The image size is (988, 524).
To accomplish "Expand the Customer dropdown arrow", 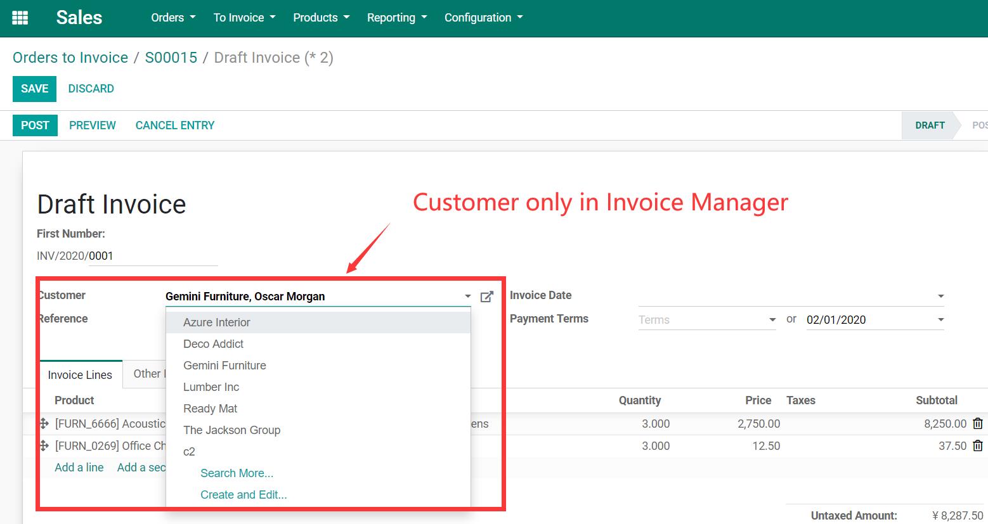I will pos(467,297).
